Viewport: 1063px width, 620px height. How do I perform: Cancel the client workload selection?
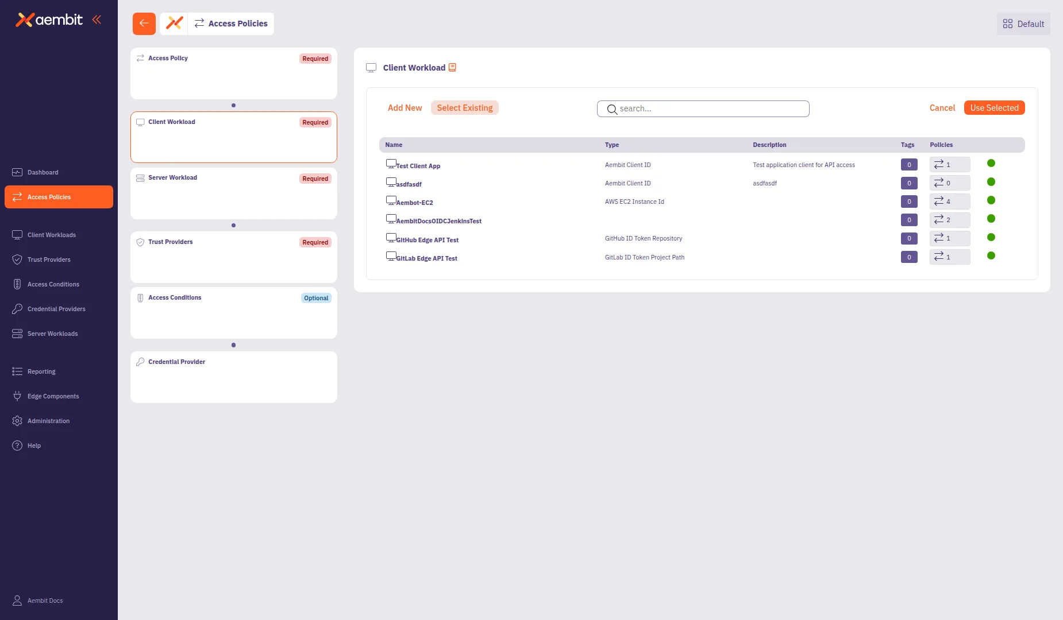coord(941,108)
